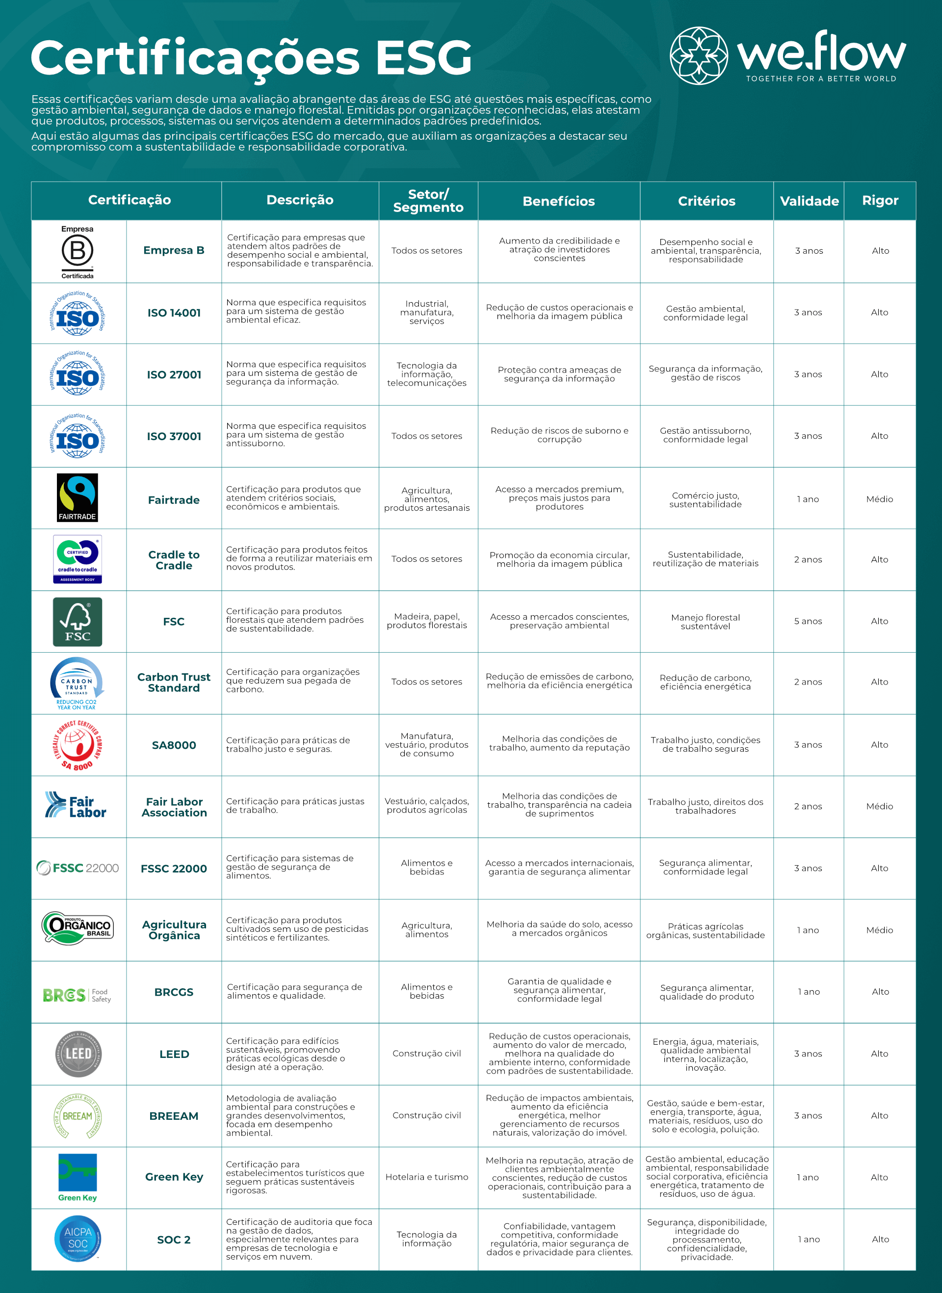Click 'Construção civil' in the BREEAM row

(426, 1115)
